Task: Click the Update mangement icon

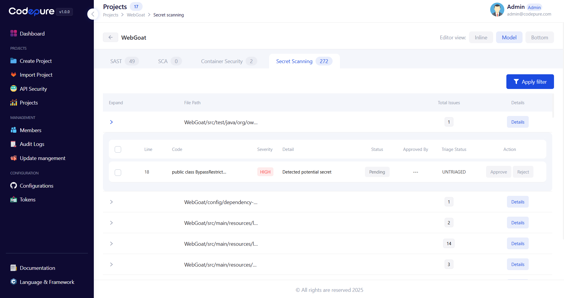Action: tap(14, 158)
